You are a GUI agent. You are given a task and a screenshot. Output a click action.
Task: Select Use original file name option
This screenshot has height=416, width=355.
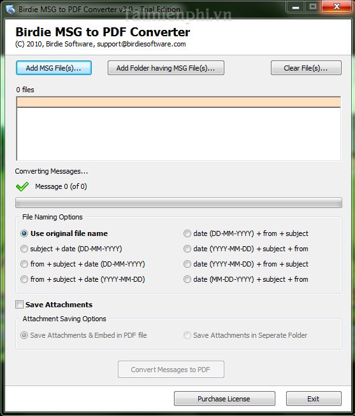[64, 233]
